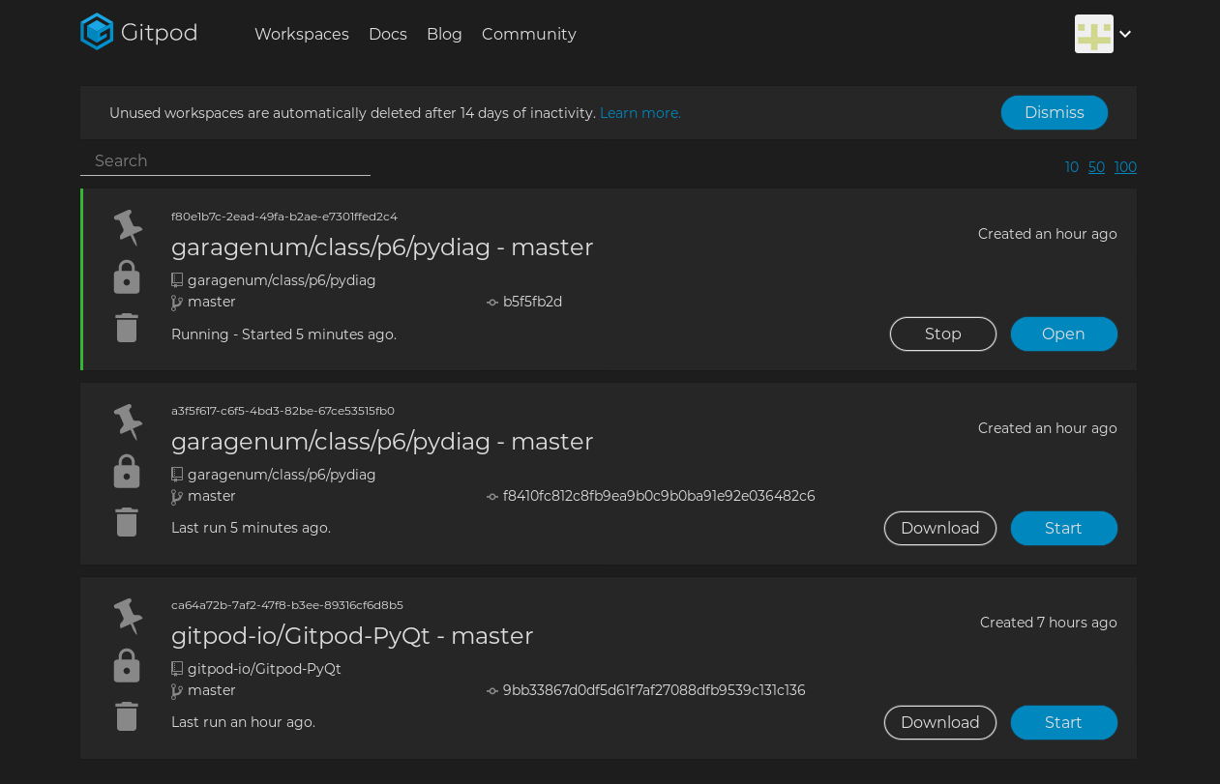Toggle lock on the first pydiag workspace

click(x=126, y=277)
